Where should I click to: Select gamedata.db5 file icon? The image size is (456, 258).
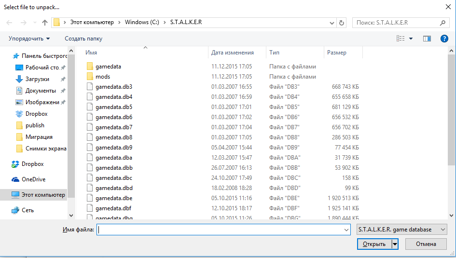coord(90,107)
